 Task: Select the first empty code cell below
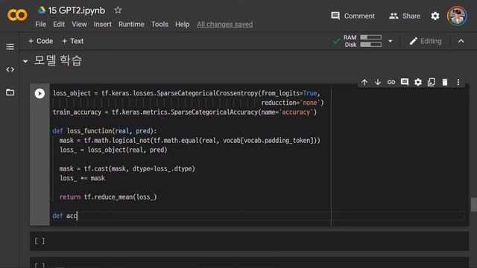click(249, 241)
